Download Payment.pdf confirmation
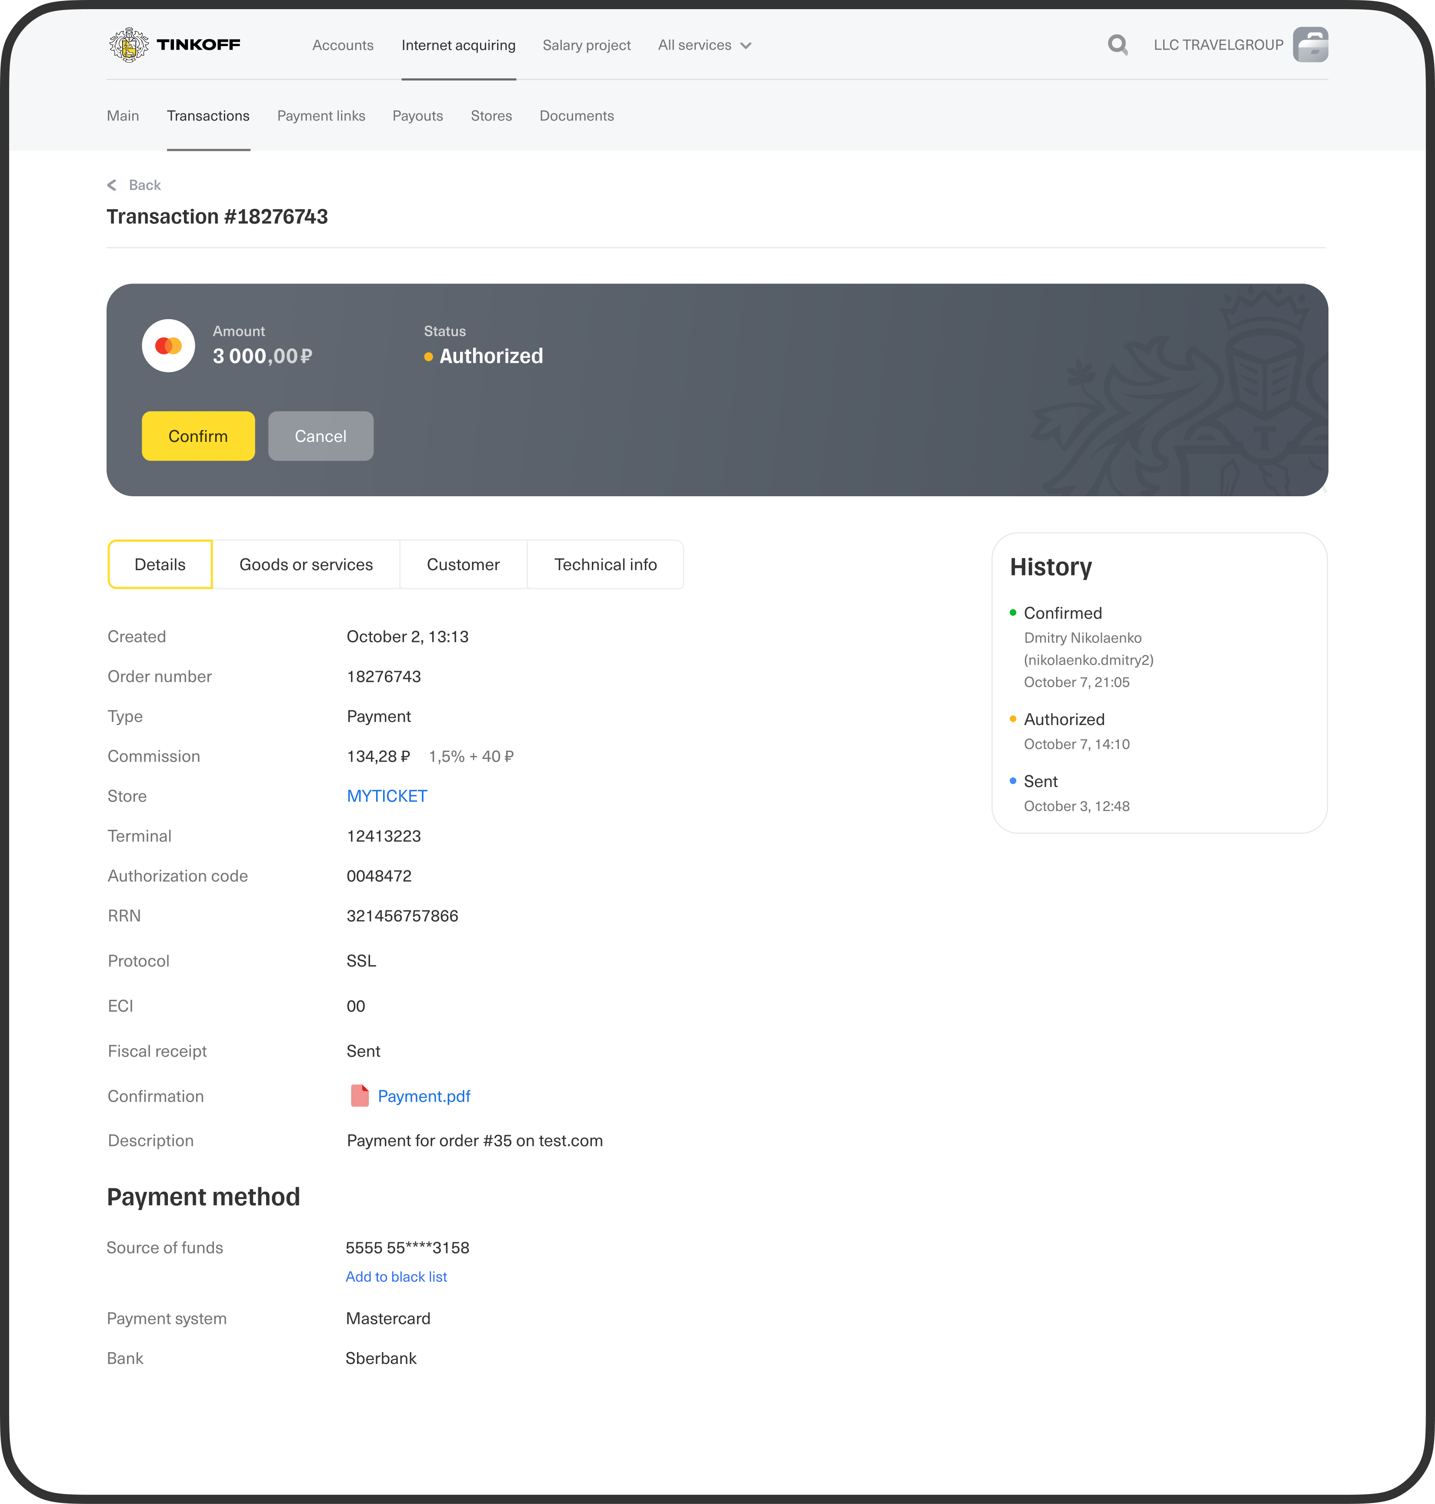The height and width of the screenshot is (1504, 1435). (424, 1096)
